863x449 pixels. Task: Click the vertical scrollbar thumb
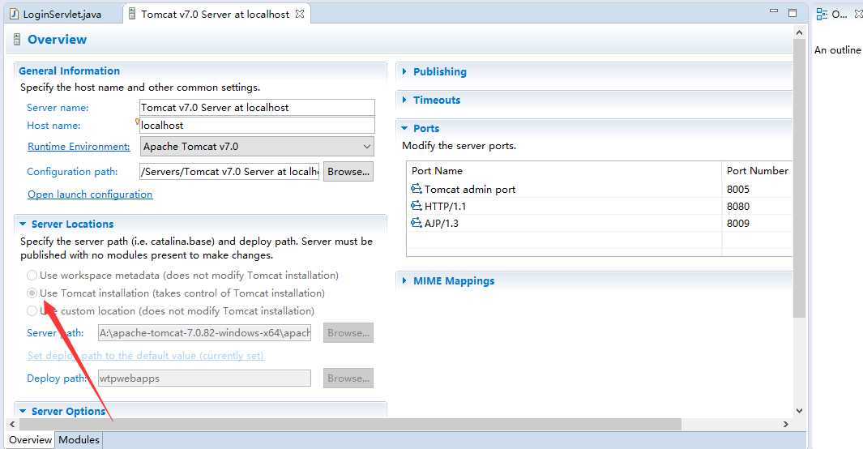pos(799,178)
